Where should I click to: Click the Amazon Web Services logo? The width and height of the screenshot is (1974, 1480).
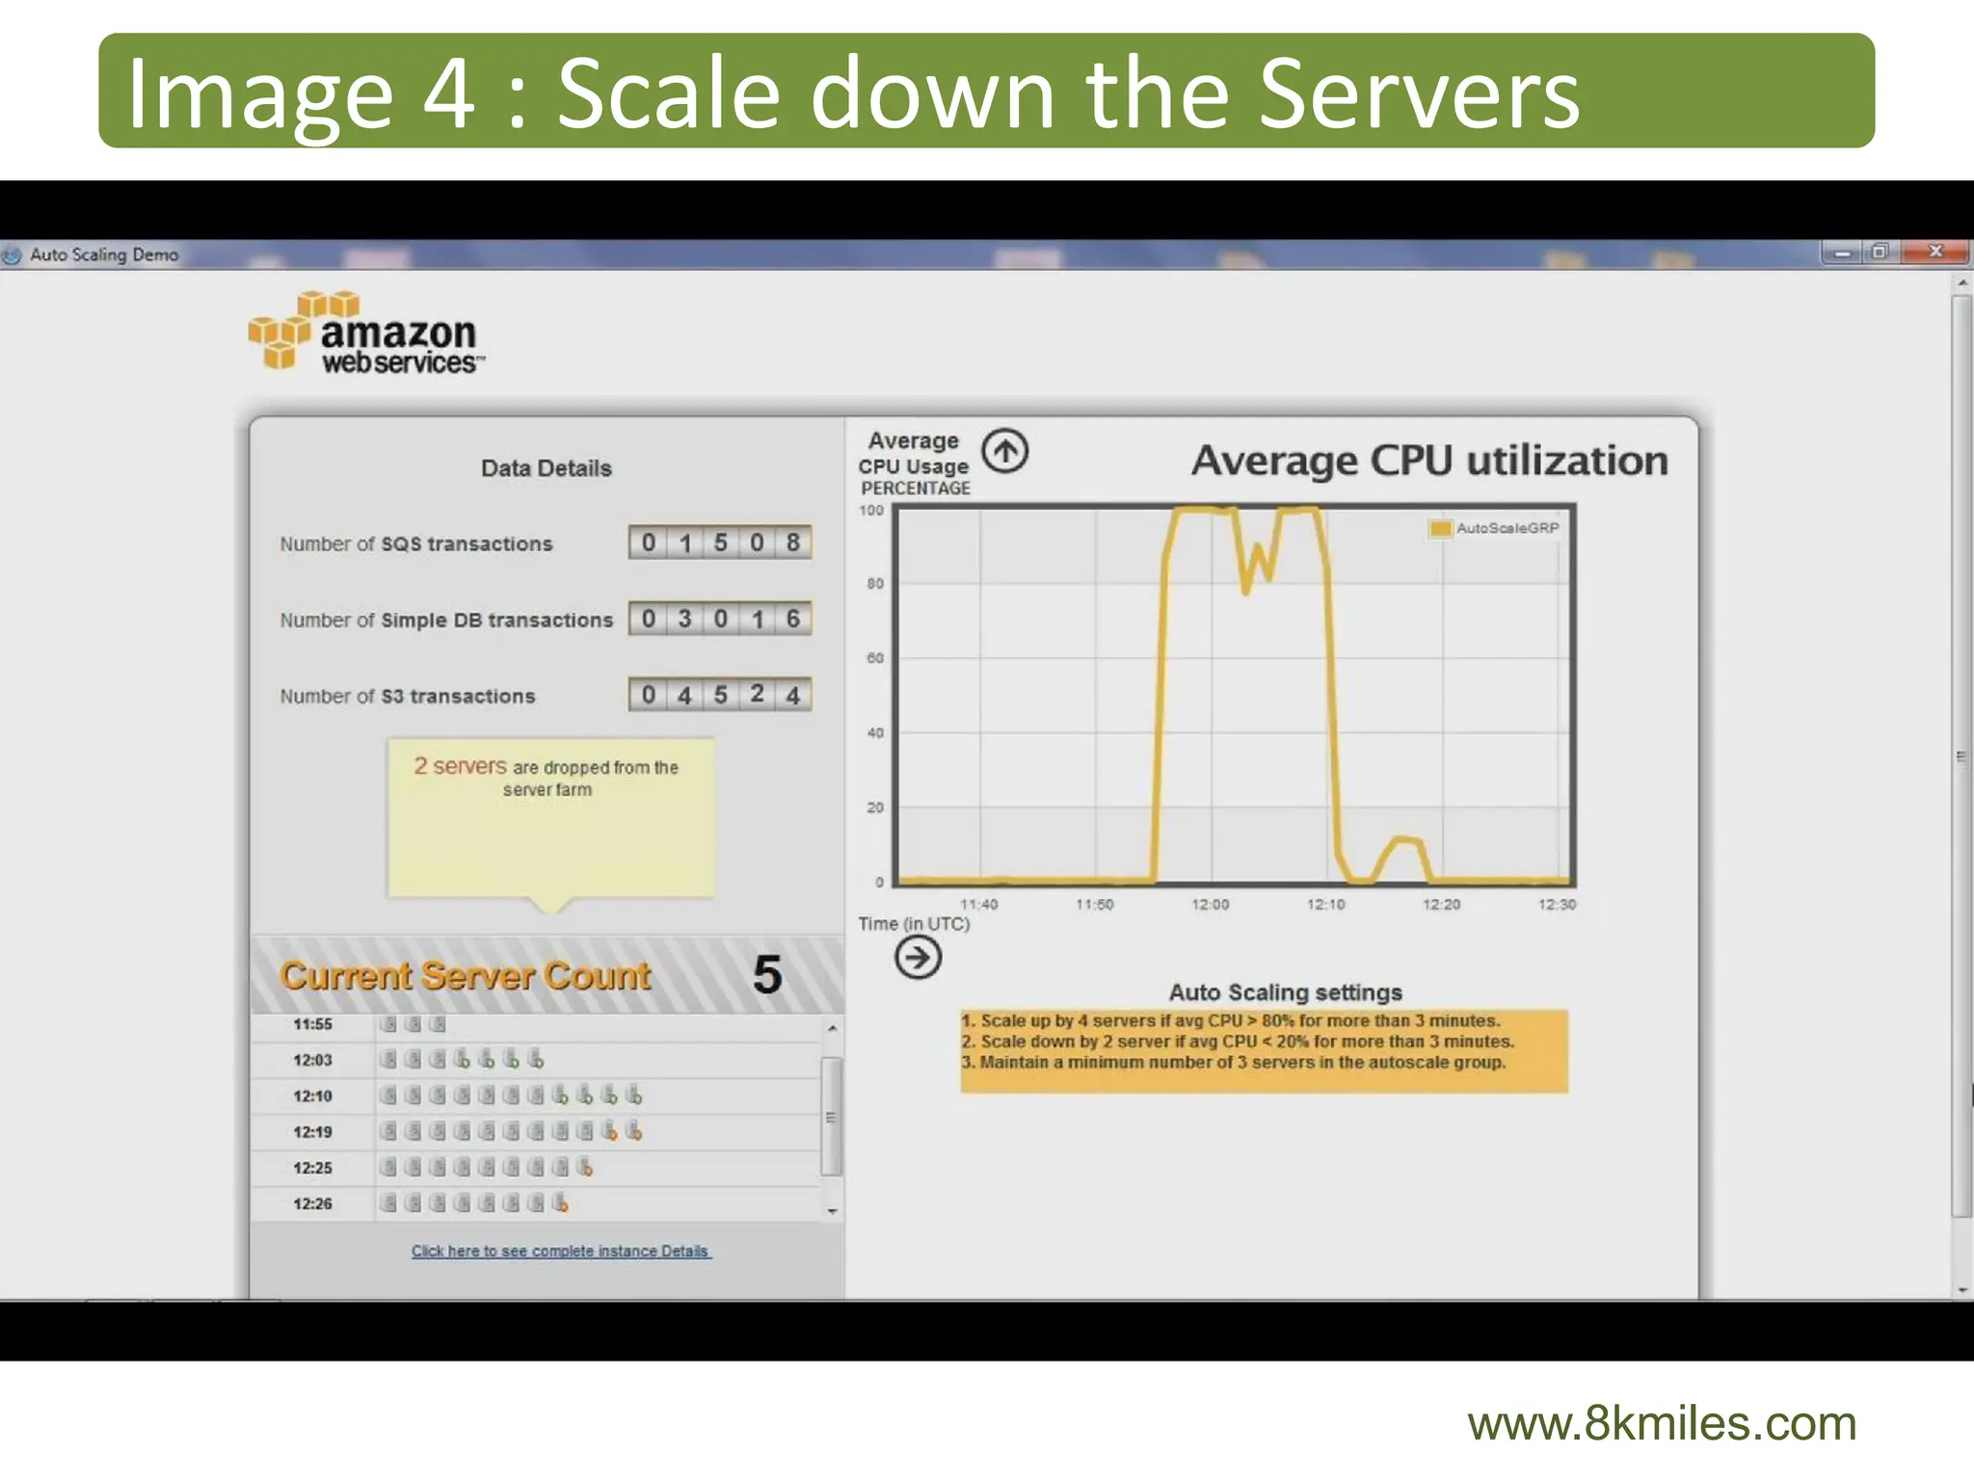coord(367,332)
